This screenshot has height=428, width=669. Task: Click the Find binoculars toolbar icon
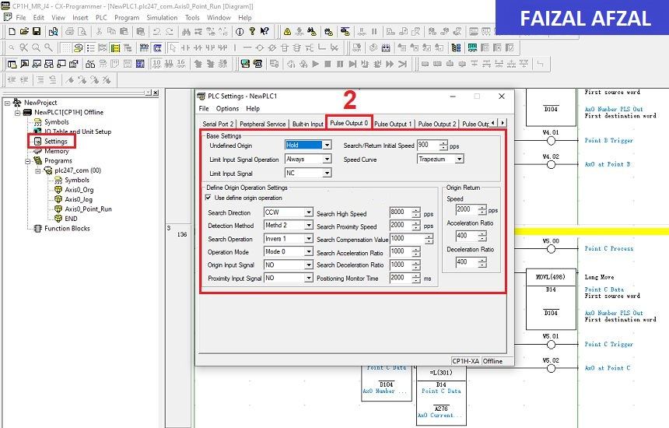(x=186, y=31)
